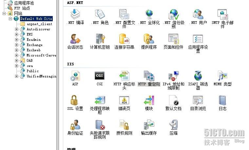This screenshot has height=150, width=249.
Task: Open the 日志 feature
Action: tap(223, 103)
